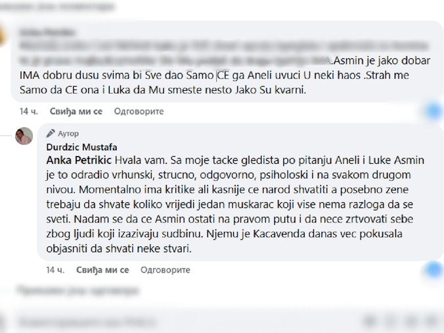The height and width of the screenshot is (333, 444).
Task: Open Durdzic Mustafa's profile name link
Action: point(81,147)
